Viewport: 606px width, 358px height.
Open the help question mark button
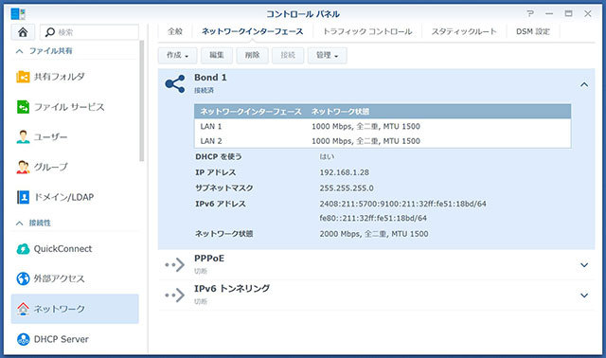coord(530,13)
